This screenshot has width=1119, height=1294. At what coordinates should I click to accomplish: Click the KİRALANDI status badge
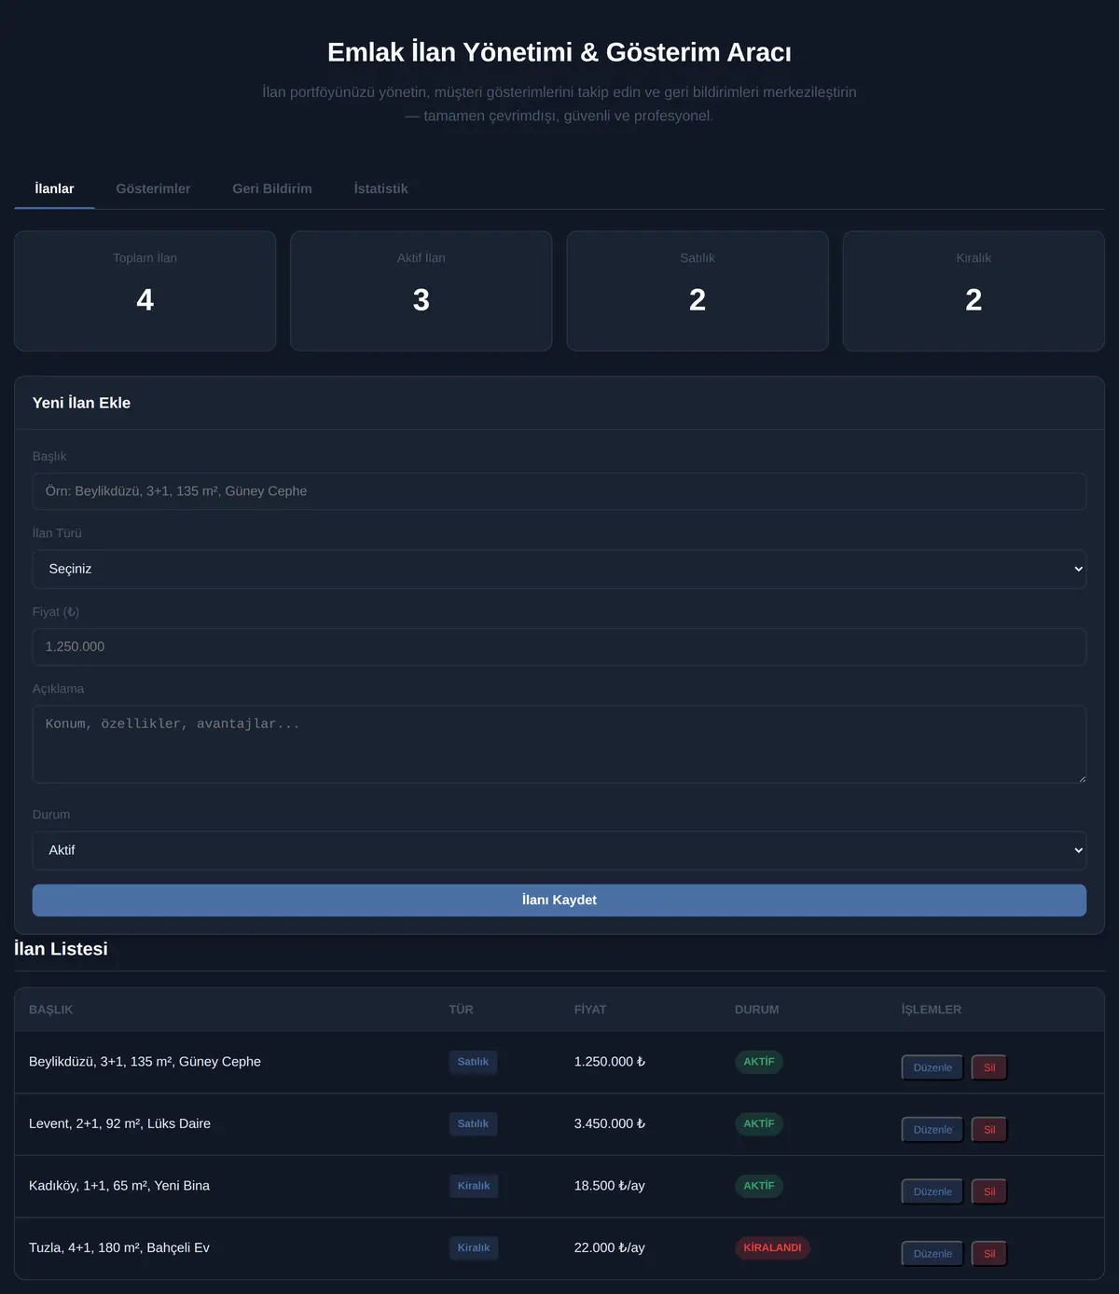772,1247
